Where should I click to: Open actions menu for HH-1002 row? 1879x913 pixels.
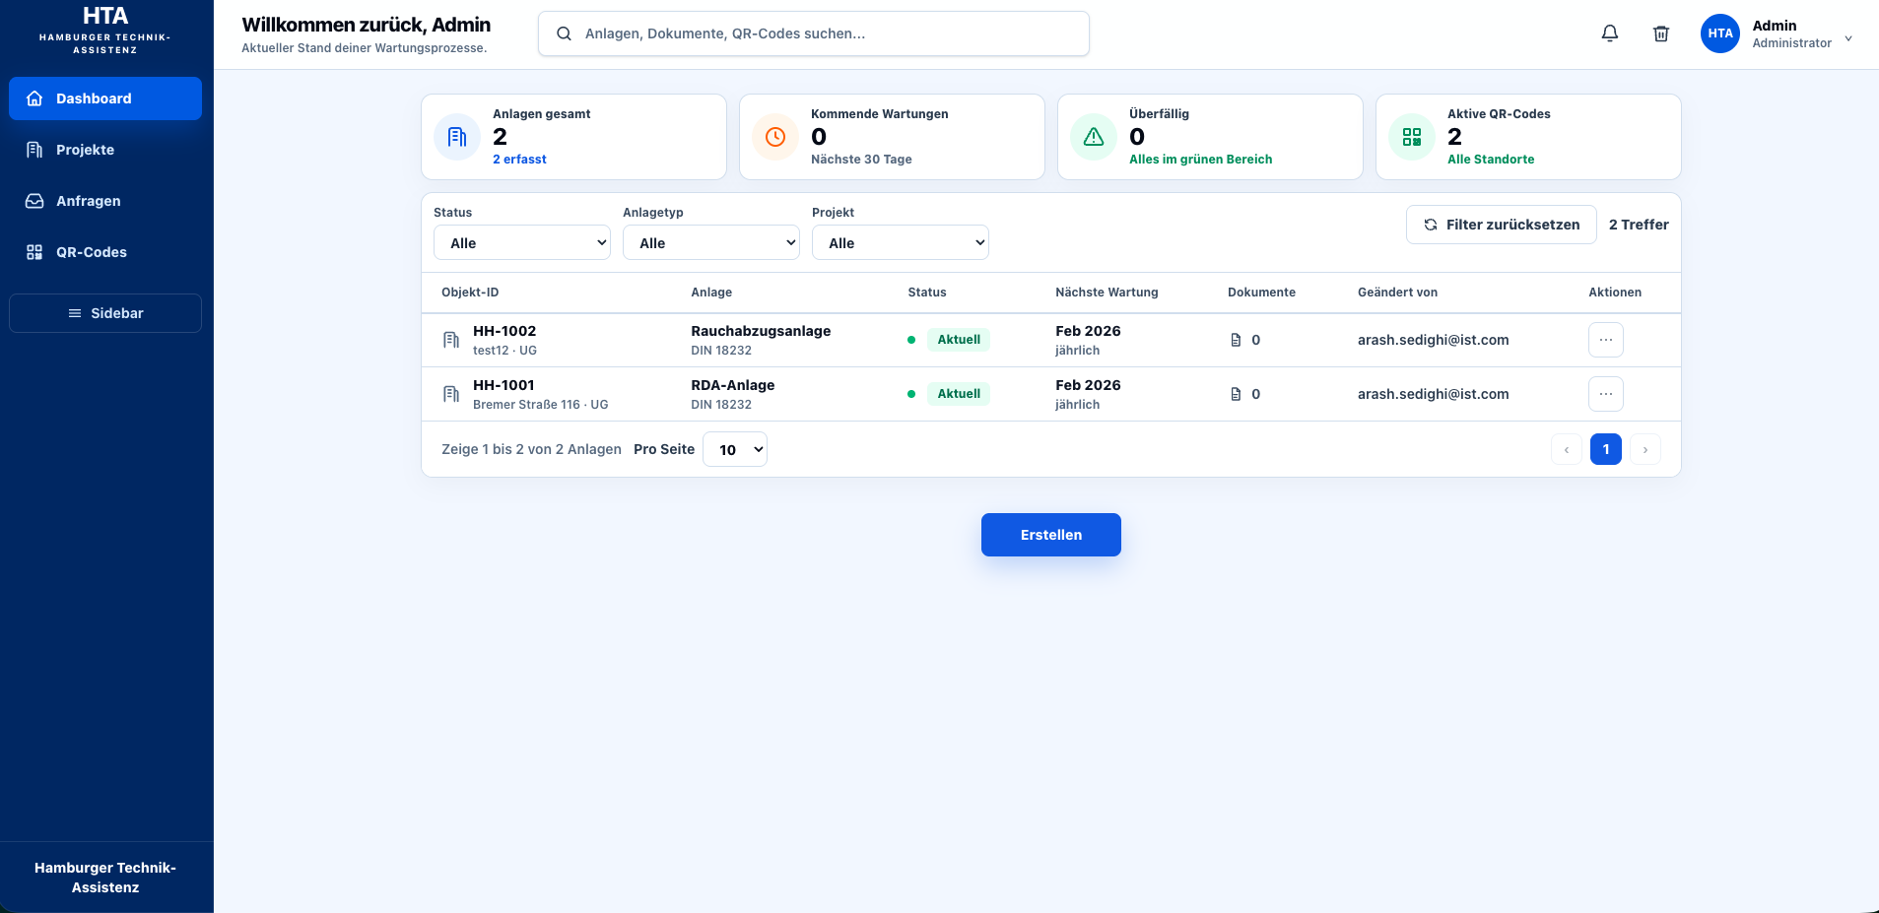(1606, 340)
